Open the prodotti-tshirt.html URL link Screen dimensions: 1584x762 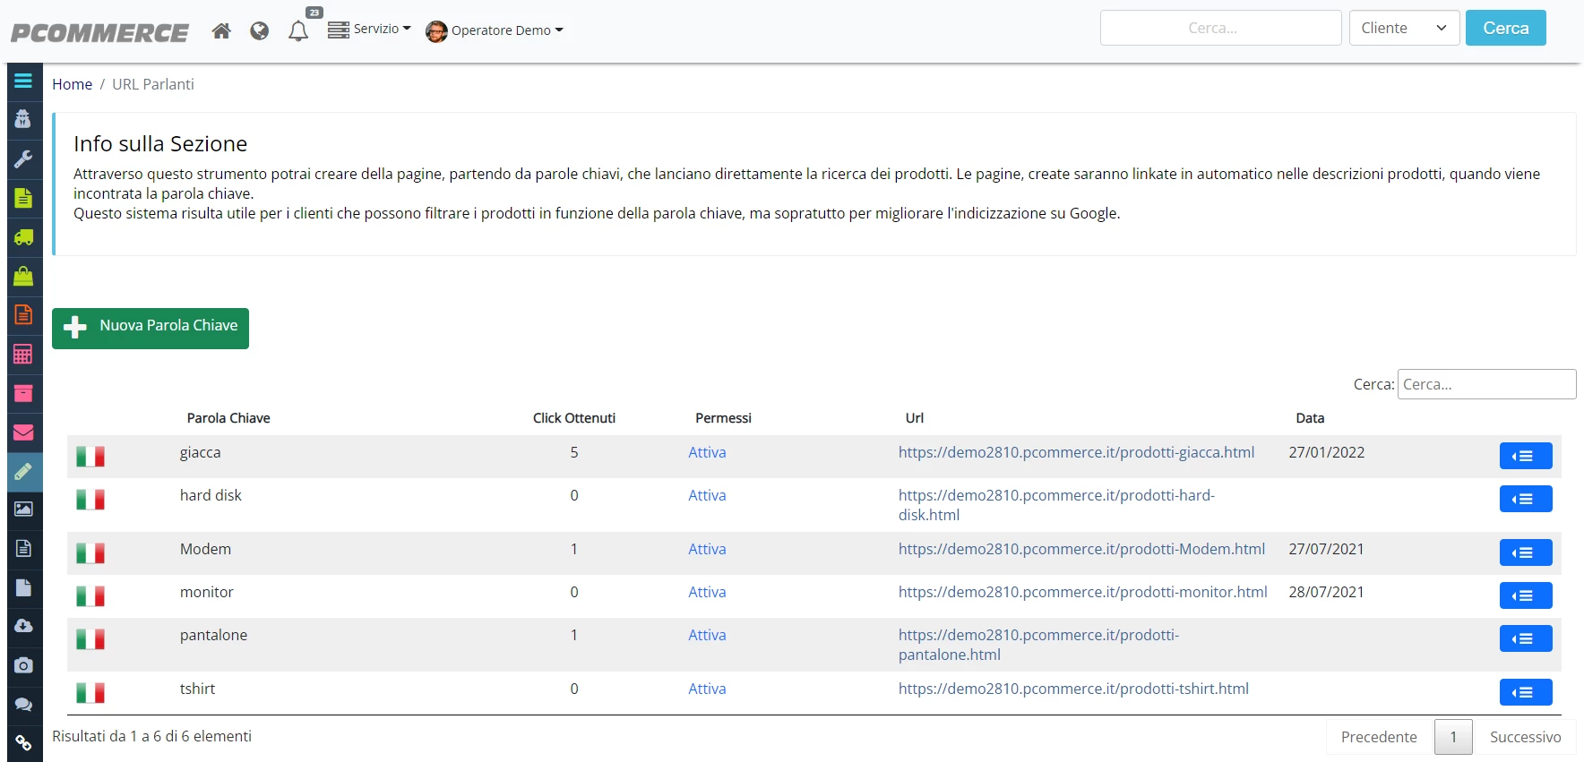coord(1073,689)
